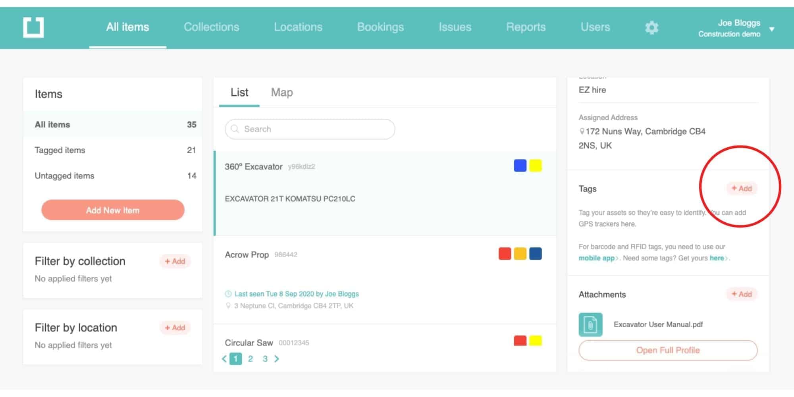The height and width of the screenshot is (397, 794).
Task: Switch to the Map tab
Action: click(282, 93)
